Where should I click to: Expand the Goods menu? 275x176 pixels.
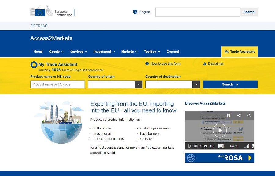coord(56,52)
